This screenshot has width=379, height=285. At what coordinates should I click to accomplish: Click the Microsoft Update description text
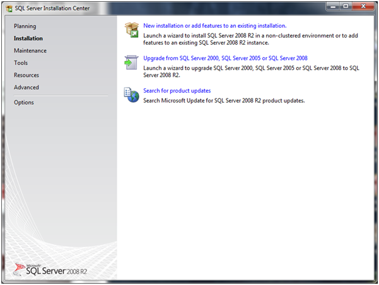pyautogui.click(x=224, y=100)
